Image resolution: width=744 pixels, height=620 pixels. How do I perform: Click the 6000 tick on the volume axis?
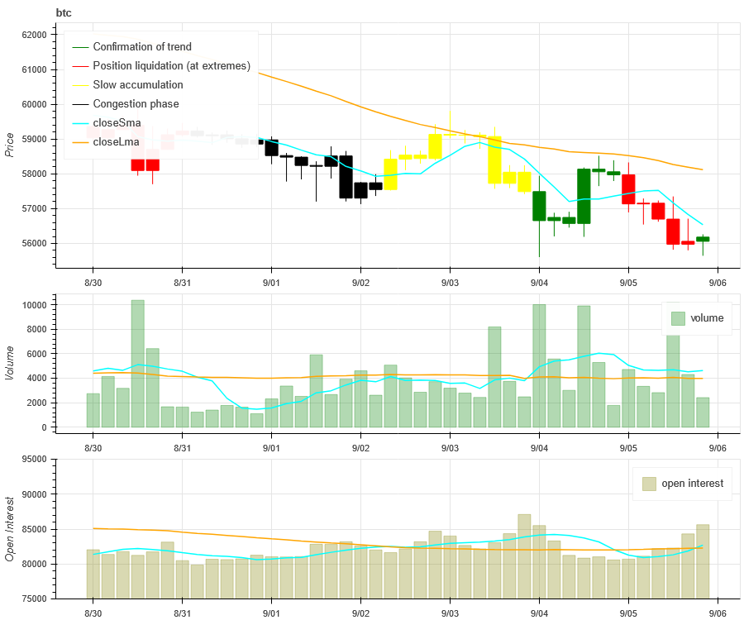click(x=37, y=354)
